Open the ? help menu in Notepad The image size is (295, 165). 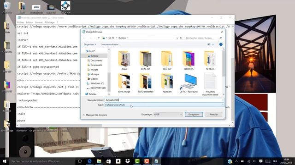(57, 22)
